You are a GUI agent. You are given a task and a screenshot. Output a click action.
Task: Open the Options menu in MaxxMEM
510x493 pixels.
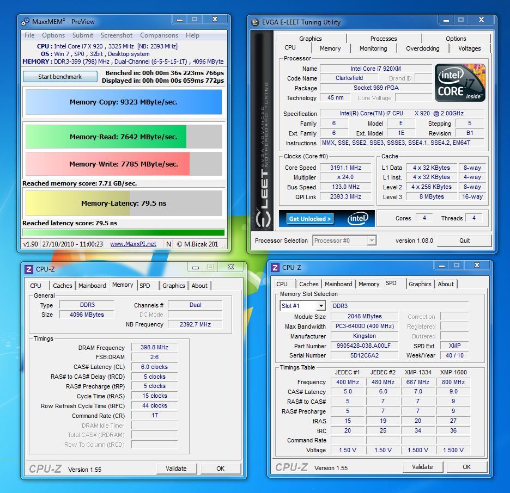[53, 35]
